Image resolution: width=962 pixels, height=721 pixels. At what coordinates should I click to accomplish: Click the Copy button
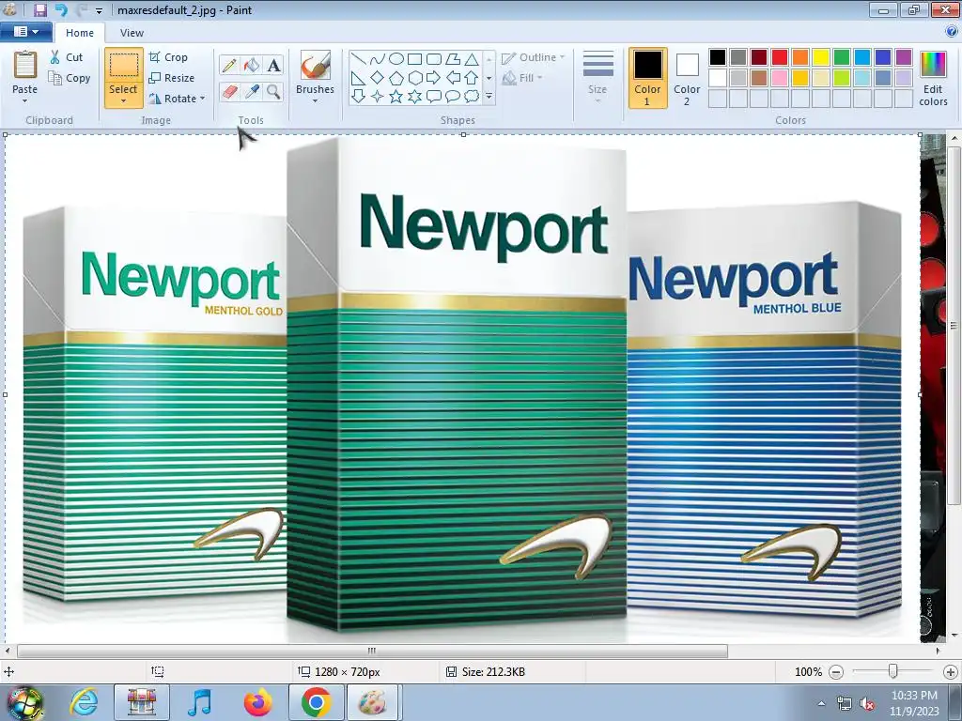[x=70, y=78]
